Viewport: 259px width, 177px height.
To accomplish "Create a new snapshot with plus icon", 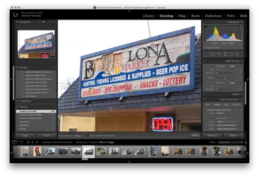I will tap(54, 101).
